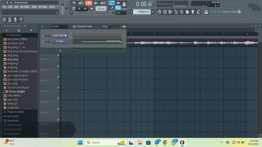Toggle the countdown before recording button

[88, 3]
